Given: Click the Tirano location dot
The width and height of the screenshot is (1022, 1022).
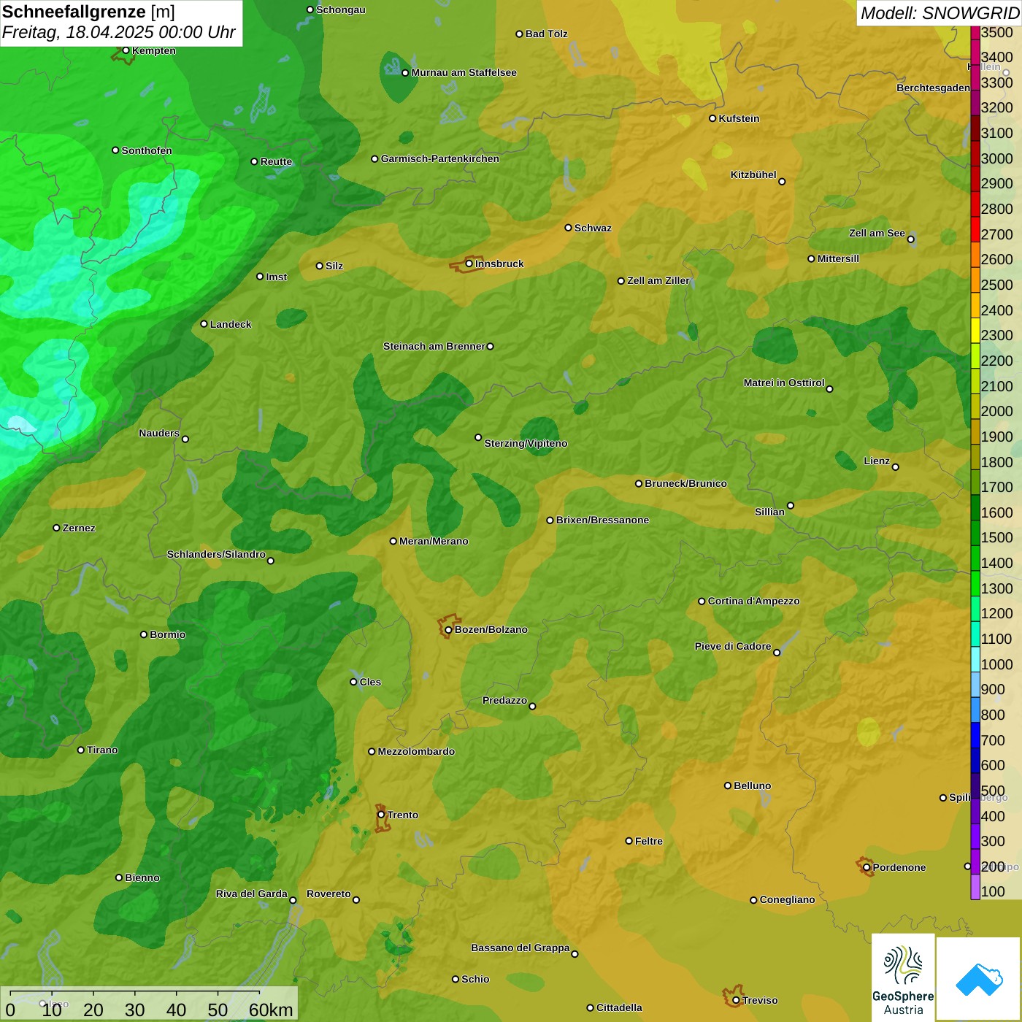Looking at the screenshot, I should tap(81, 750).
